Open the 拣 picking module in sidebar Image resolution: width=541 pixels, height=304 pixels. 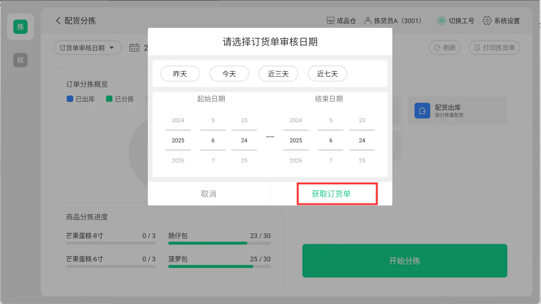(x=20, y=27)
